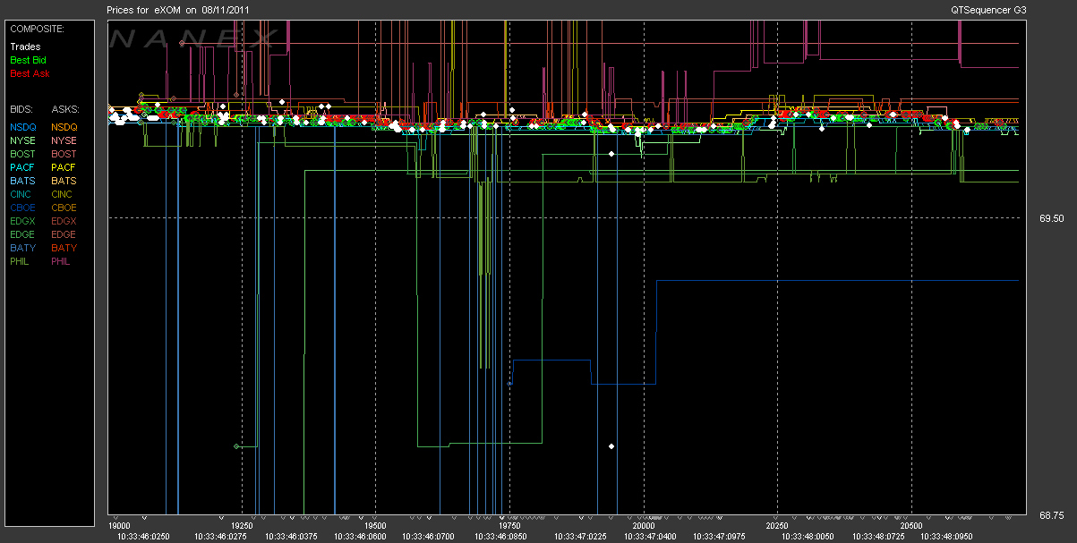The height and width of the screenshot is (543, 1077).
Task: Select NYSE in the ASKS column
Action: coord(64,140)
